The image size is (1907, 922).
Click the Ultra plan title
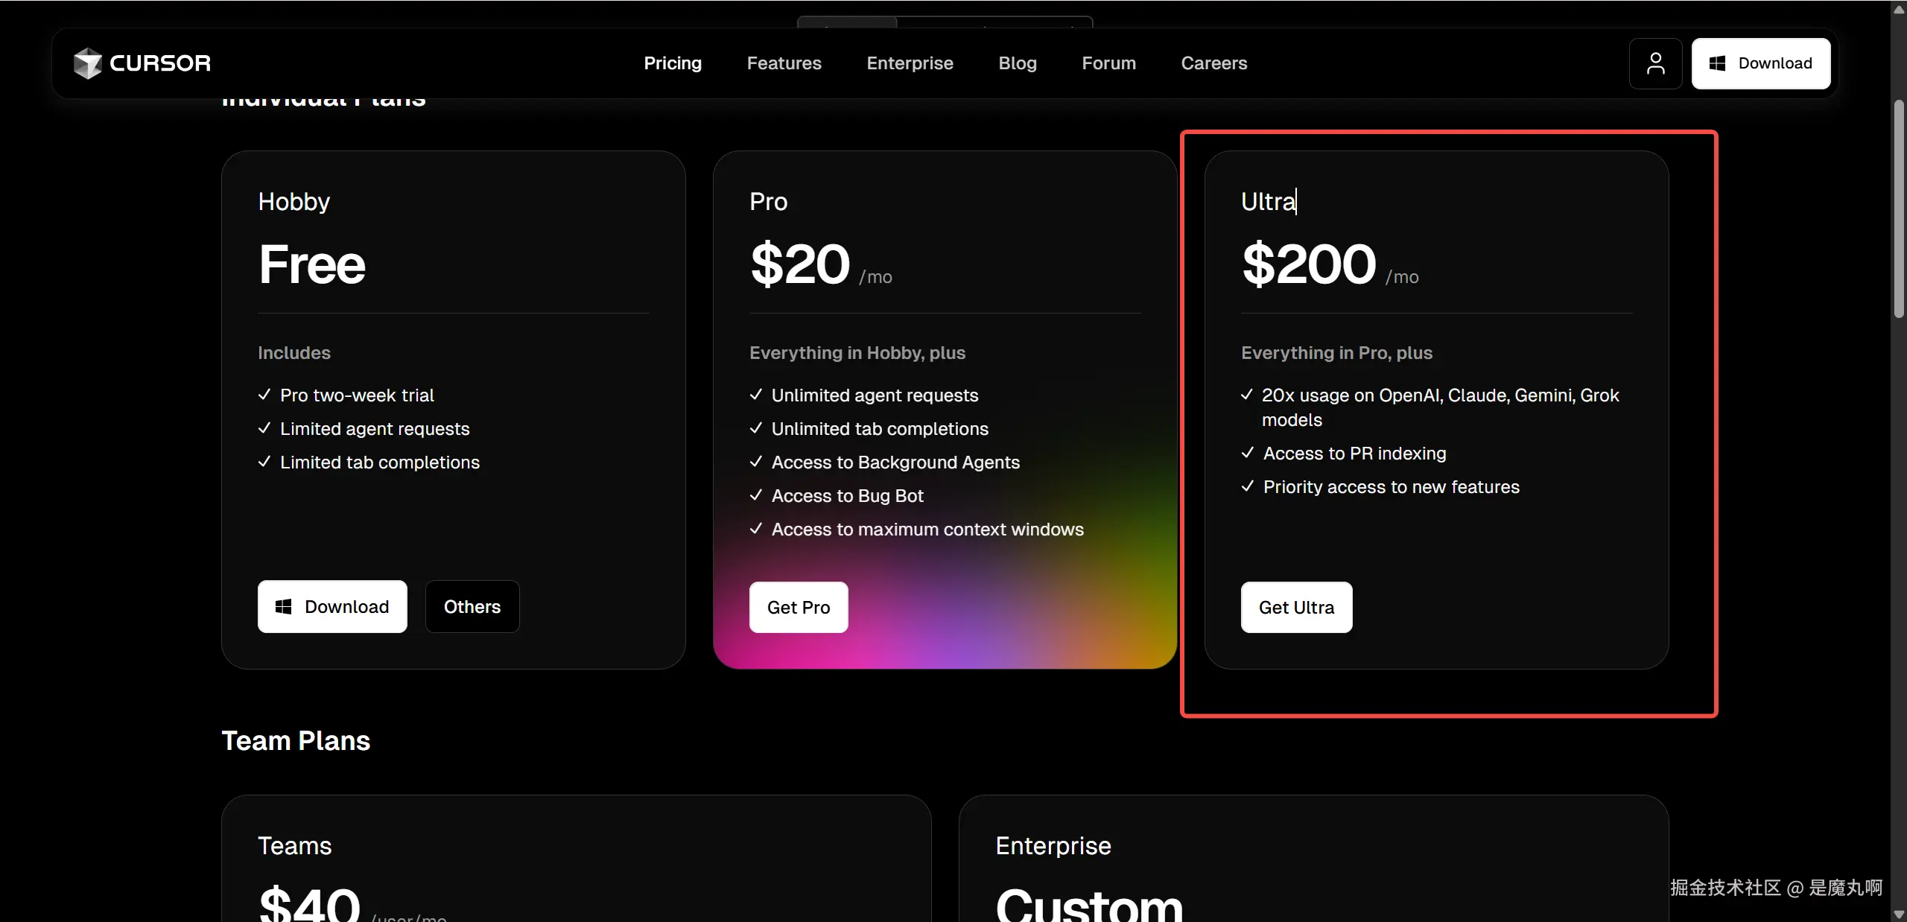click(1268, 202)
